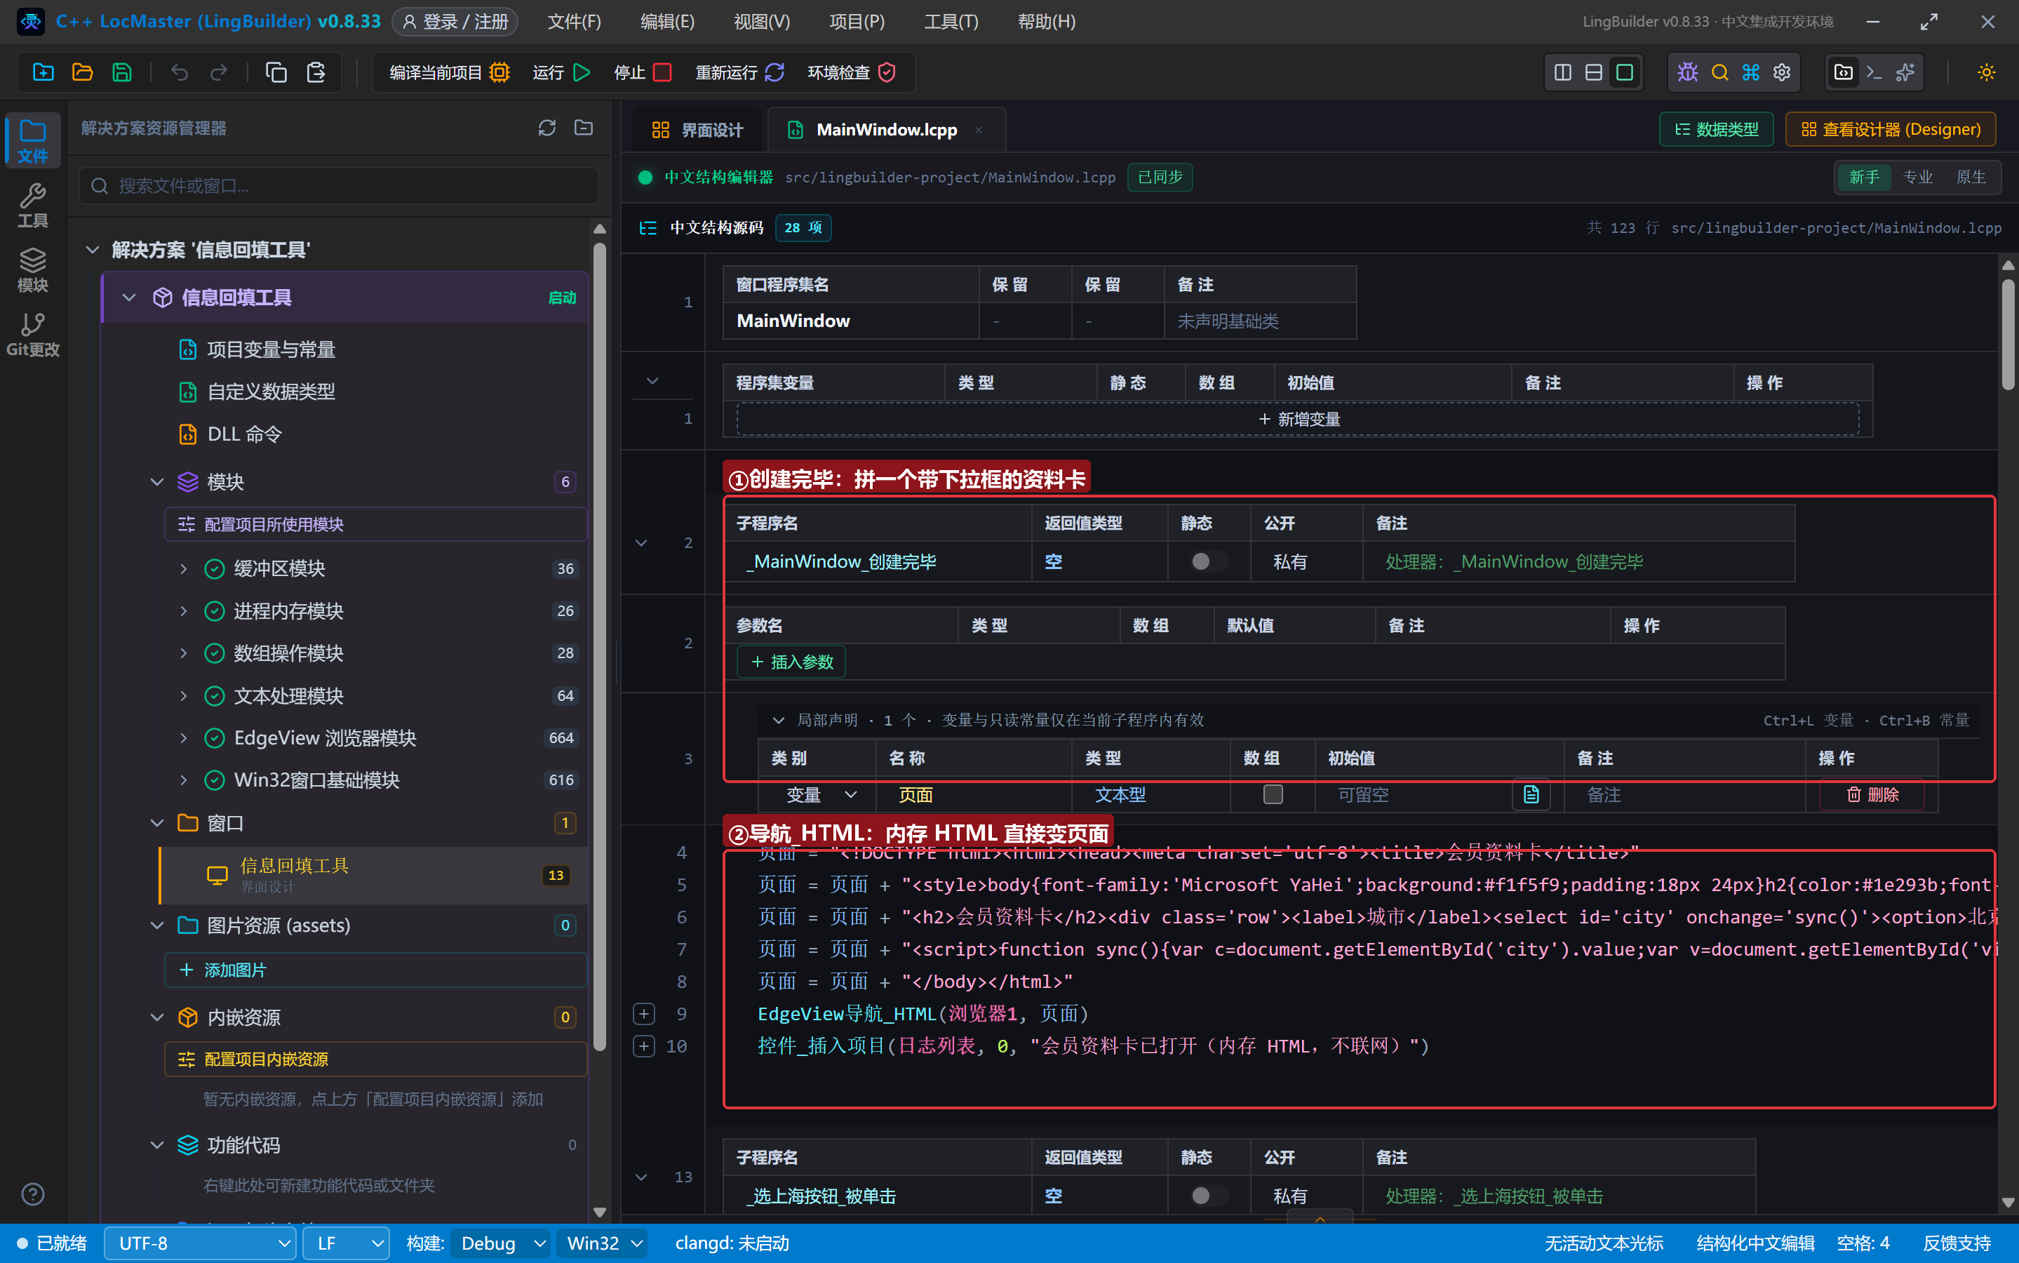Click the Stop square icon
This screenshot has height=1263, width=2019.
click(x=662, y=73)
